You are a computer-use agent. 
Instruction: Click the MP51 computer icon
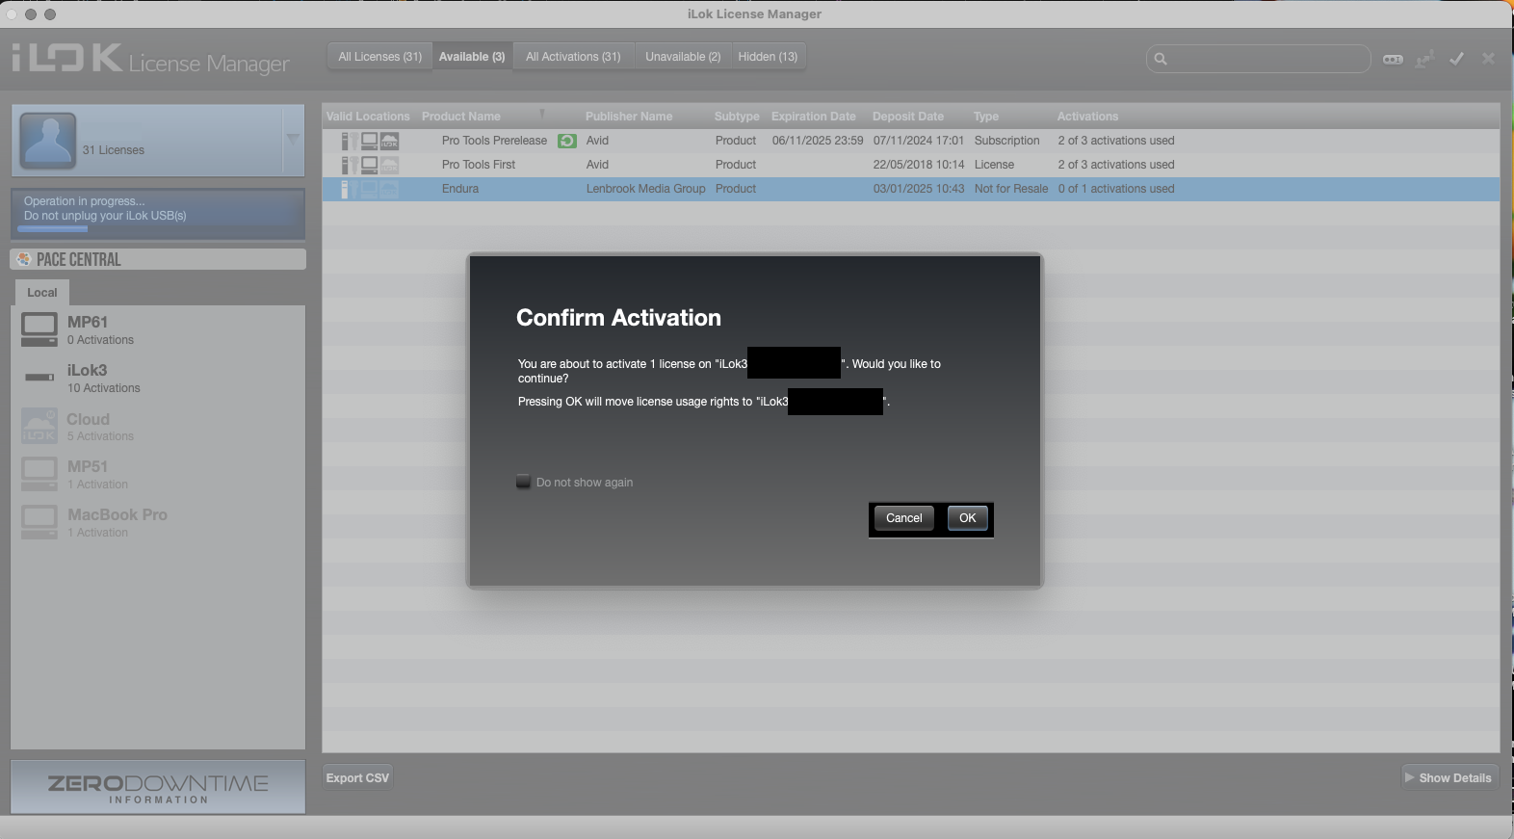click(x=39, y=474)
